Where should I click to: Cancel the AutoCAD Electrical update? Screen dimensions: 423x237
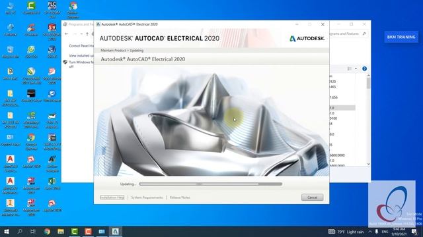312,197
